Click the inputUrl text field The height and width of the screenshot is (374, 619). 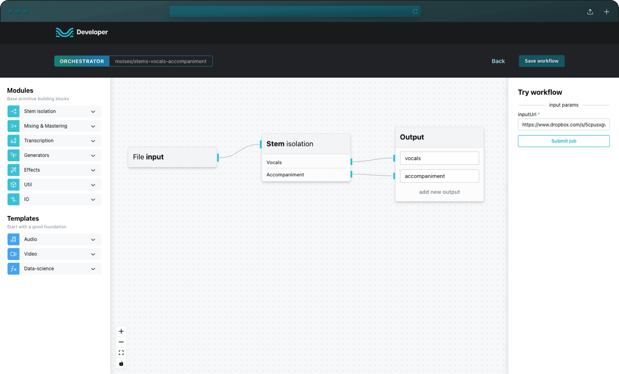[x=563, y=125]
